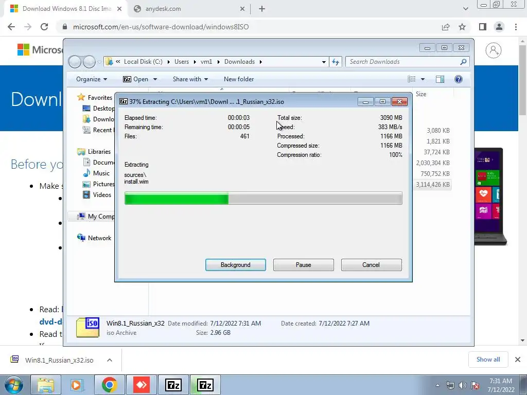Click the volume icon in system tray

(x=463, y=385)
